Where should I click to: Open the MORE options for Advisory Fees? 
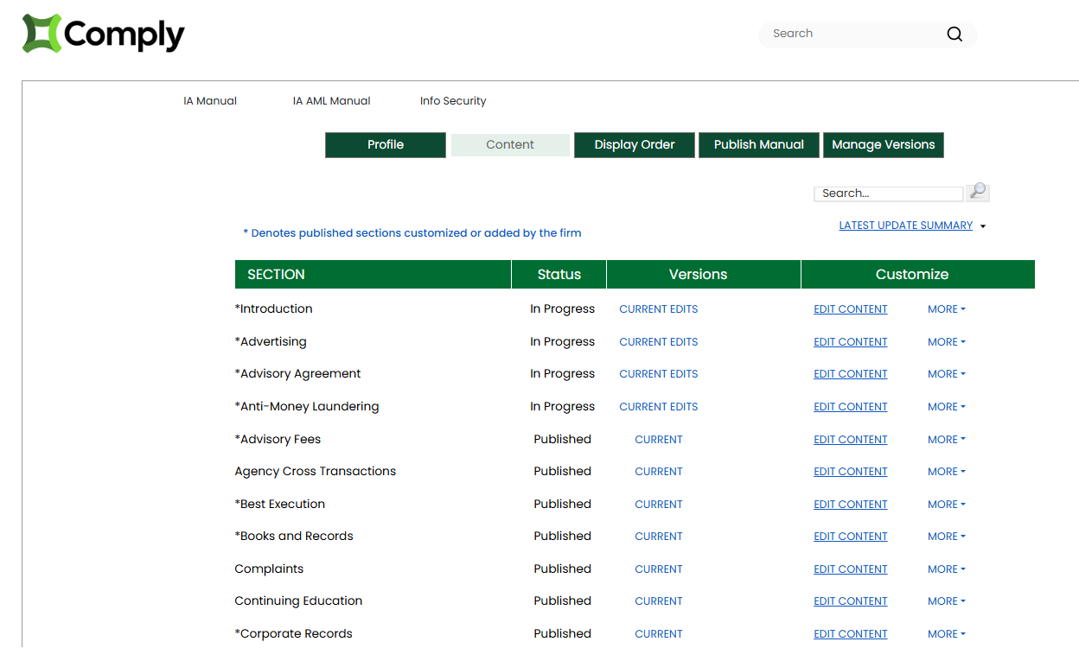pyautogui.click(x=946, y=439)
